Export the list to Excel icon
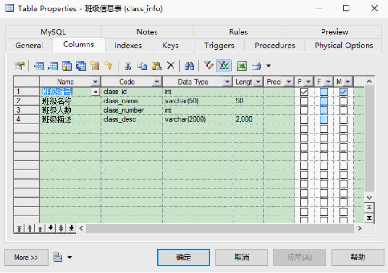This screenshot has height=273, width=388. pyautogui.click(x=242, y=66)
